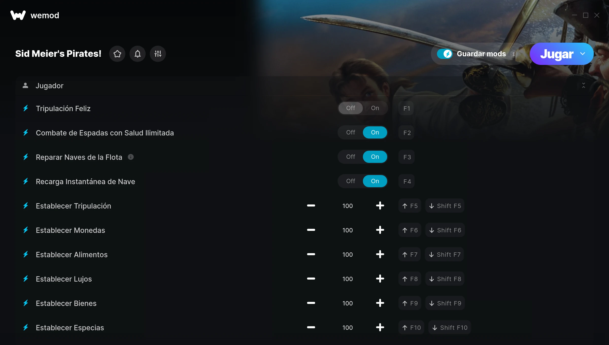Click the WeMod logo
This screenshot has width=609, height=345.
[18, 15]
